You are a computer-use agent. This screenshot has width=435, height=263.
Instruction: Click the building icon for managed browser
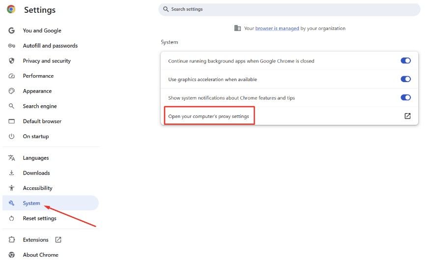point(237,28)
